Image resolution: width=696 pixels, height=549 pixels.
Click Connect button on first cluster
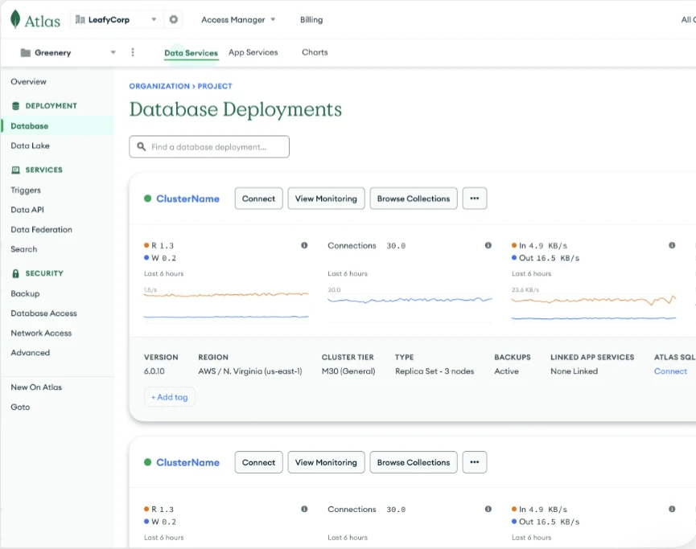click(258, 199)
